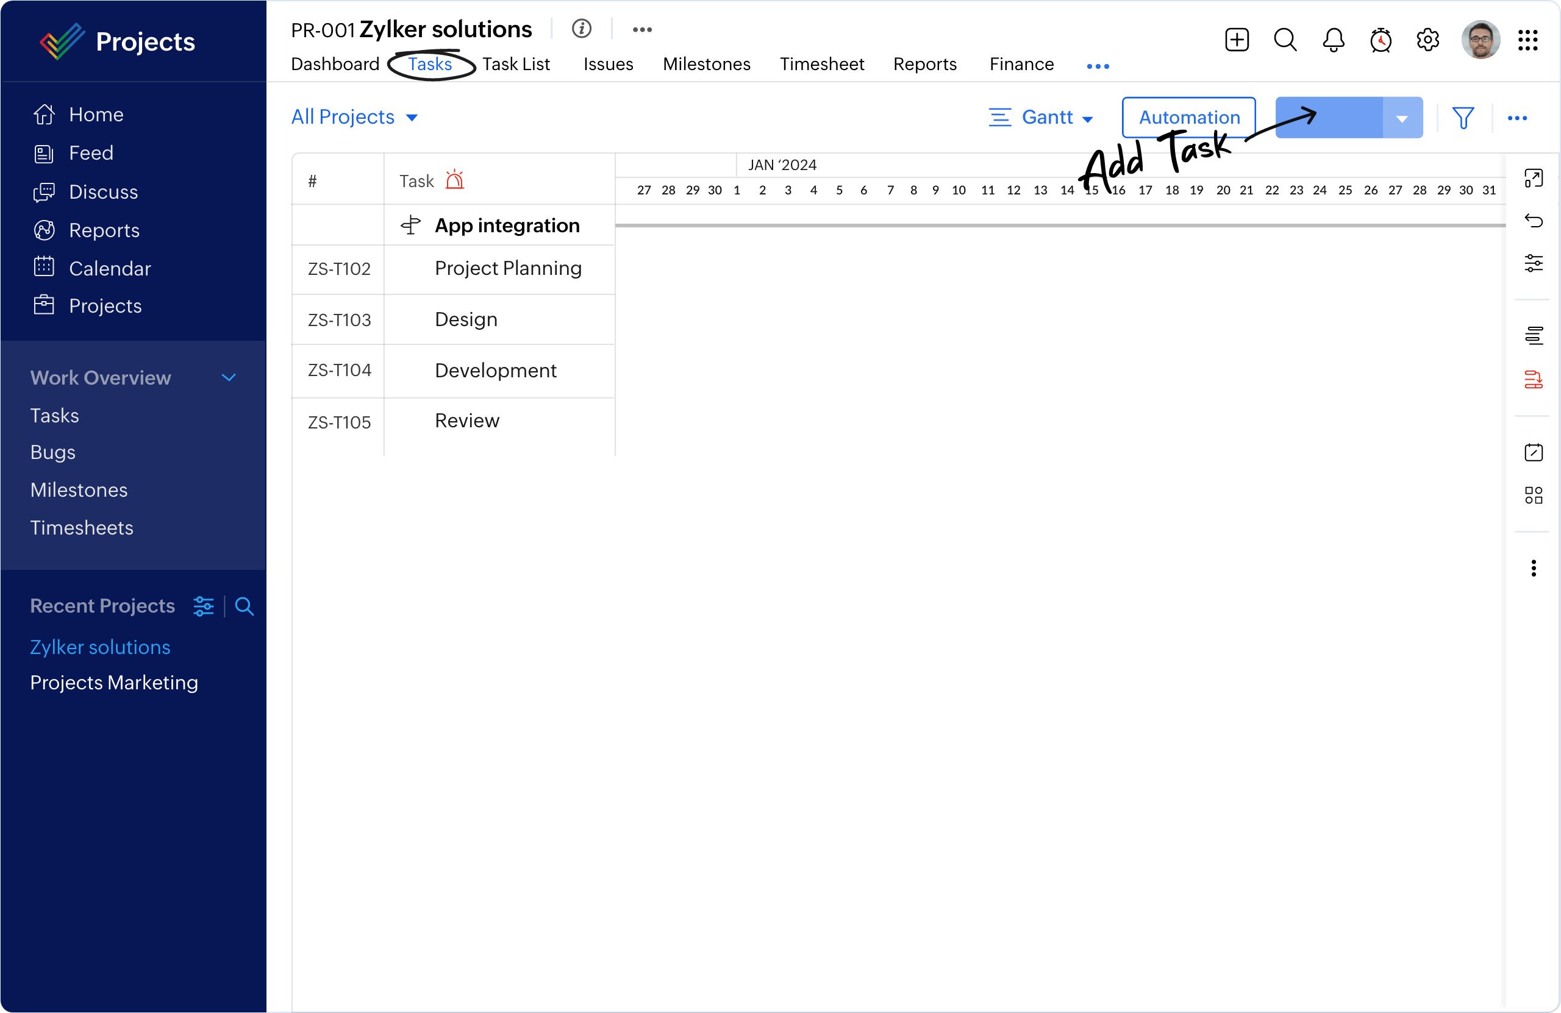The width and height of the screenshot is (1561, 1013).
Task: Click the Gantt view icon
Action: [1000, 117]
